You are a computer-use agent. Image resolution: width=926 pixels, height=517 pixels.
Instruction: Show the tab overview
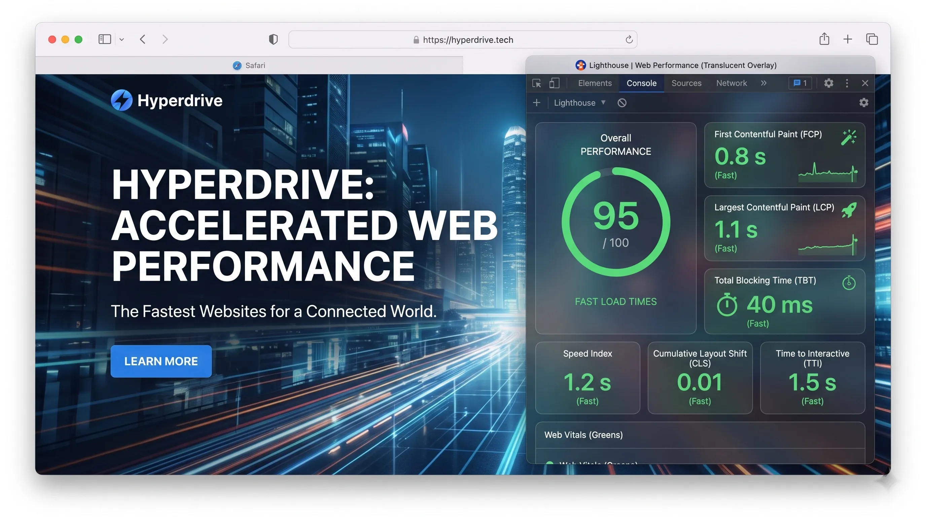point(872,39)
